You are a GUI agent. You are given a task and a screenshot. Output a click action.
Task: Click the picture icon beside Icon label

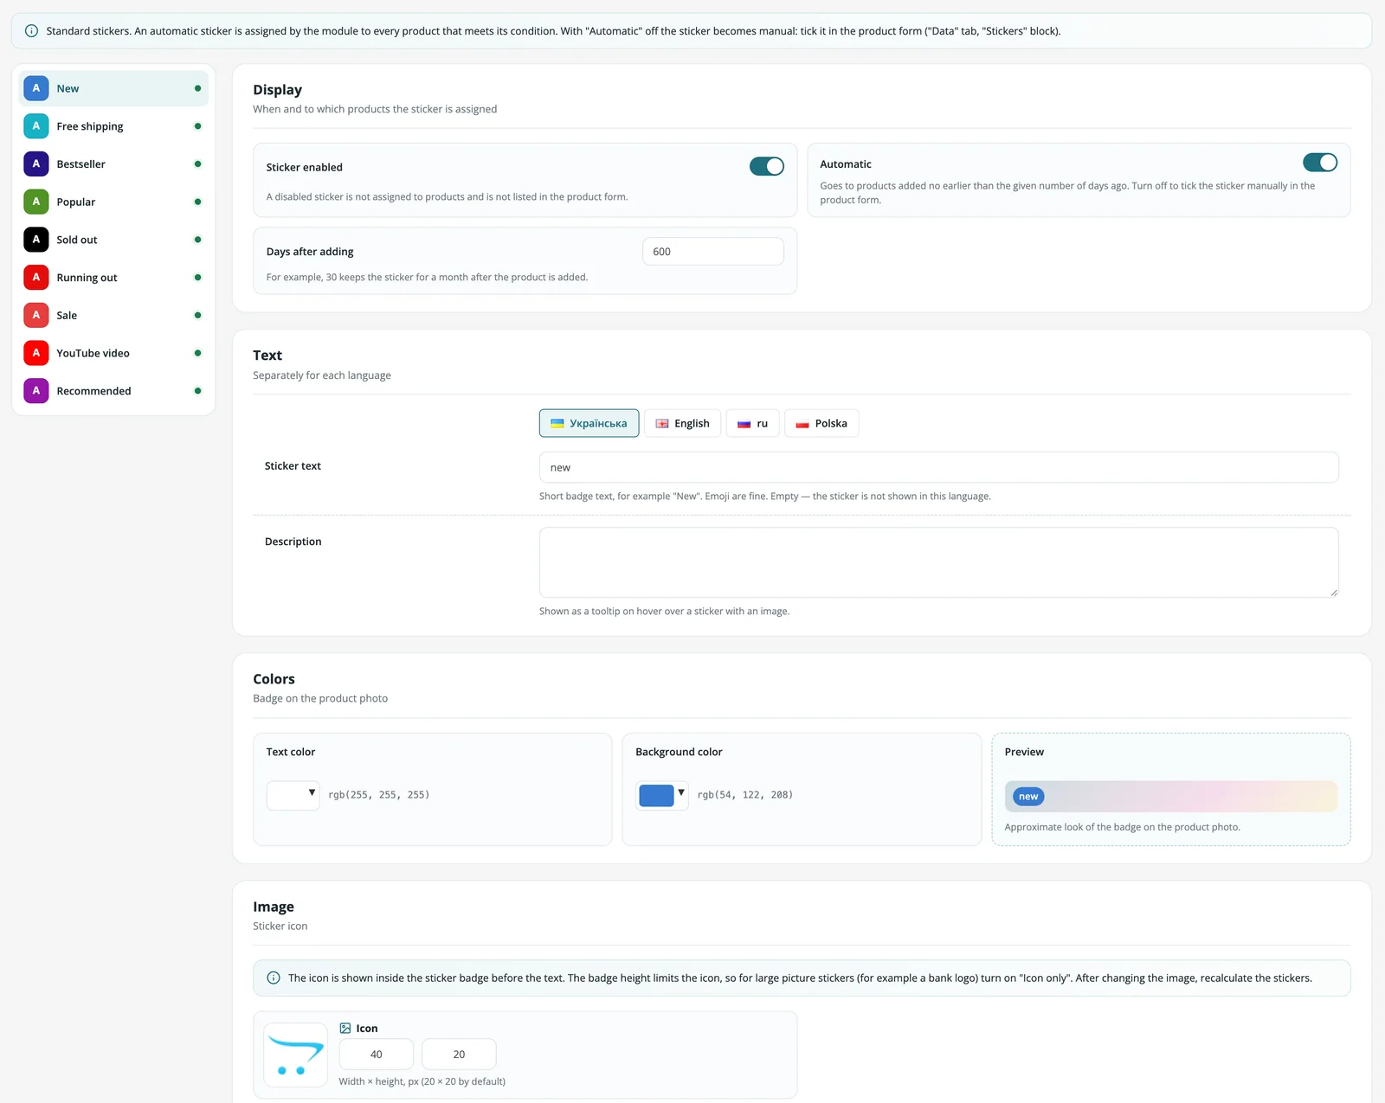tap(345, 1029)
